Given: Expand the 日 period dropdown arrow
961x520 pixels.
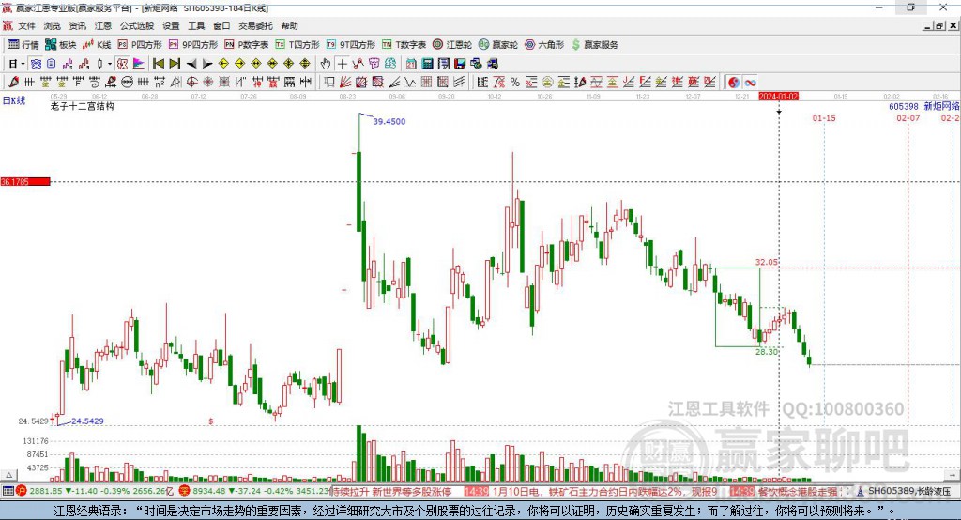Looking at the screenshot, I should tap(23, 64).
